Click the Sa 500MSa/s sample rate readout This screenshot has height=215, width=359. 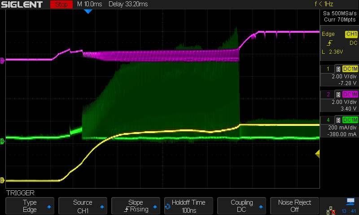click(340, 13)
